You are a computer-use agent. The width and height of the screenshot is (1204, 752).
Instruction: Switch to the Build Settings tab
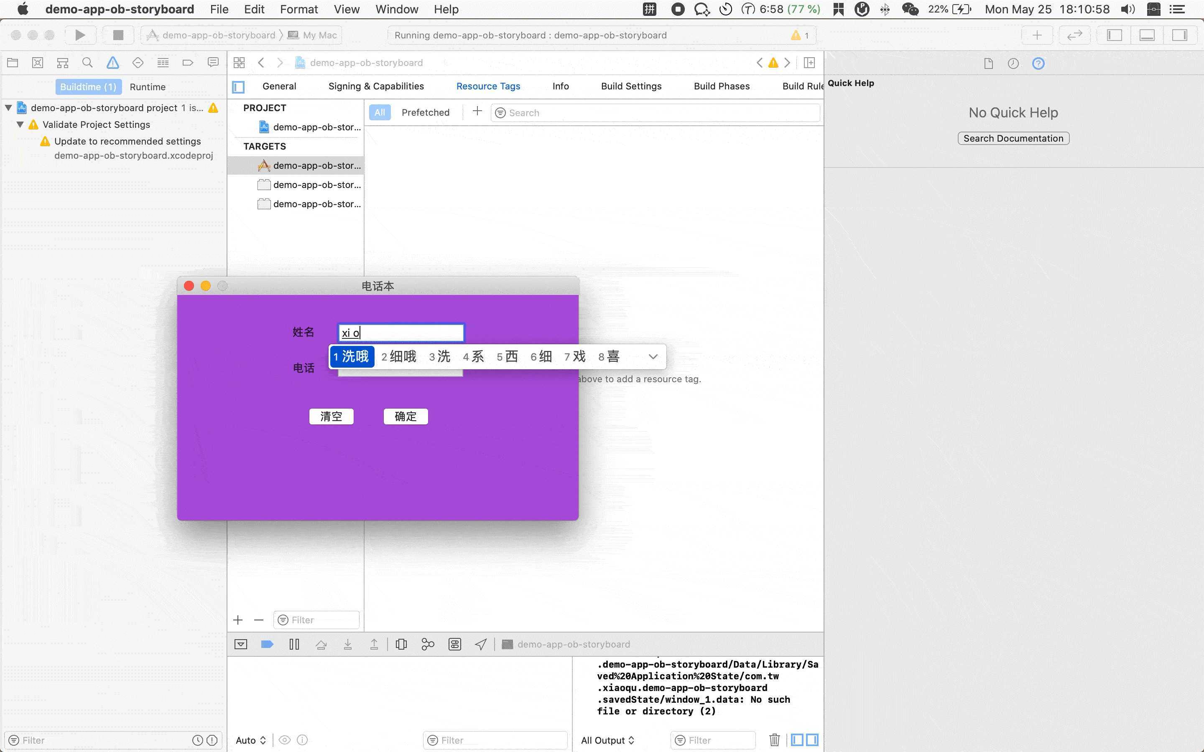tap(631, 86)
